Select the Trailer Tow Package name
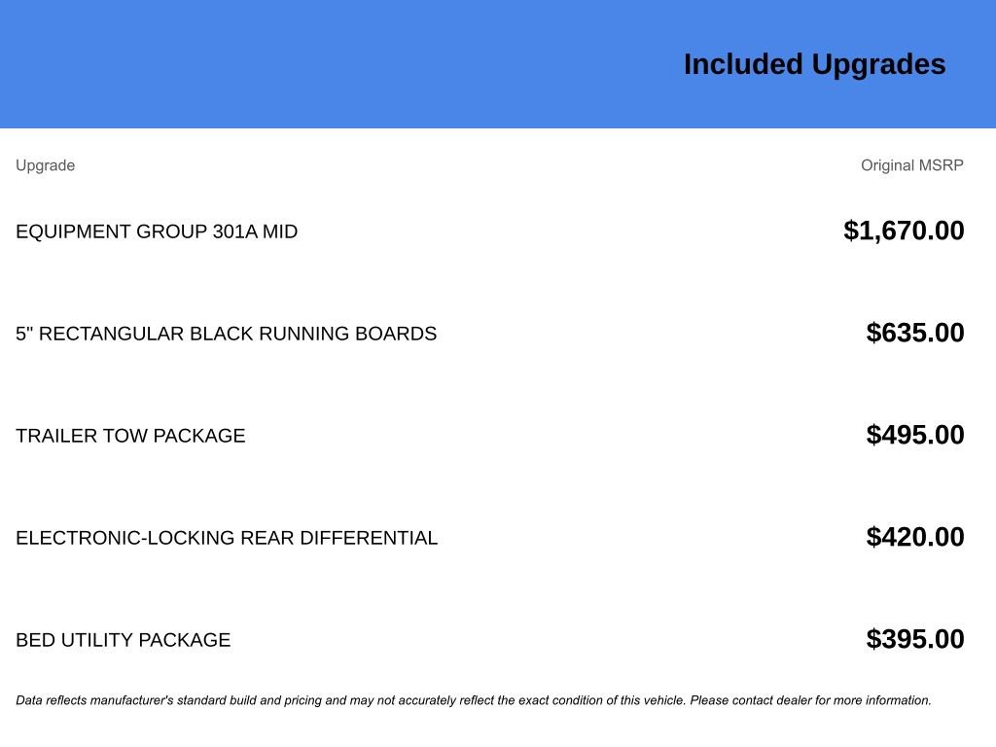 point(130,436)
